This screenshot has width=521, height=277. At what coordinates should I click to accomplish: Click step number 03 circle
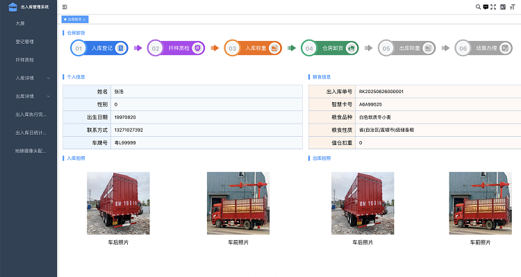(232, 48)
